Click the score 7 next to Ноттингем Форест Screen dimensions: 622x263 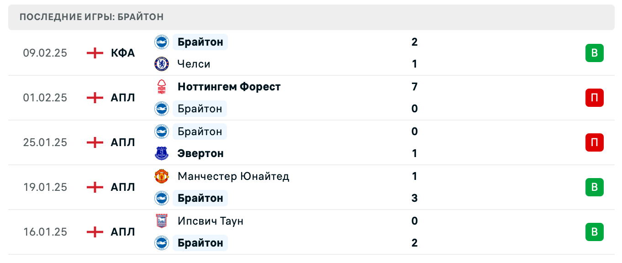coord(414,87)
